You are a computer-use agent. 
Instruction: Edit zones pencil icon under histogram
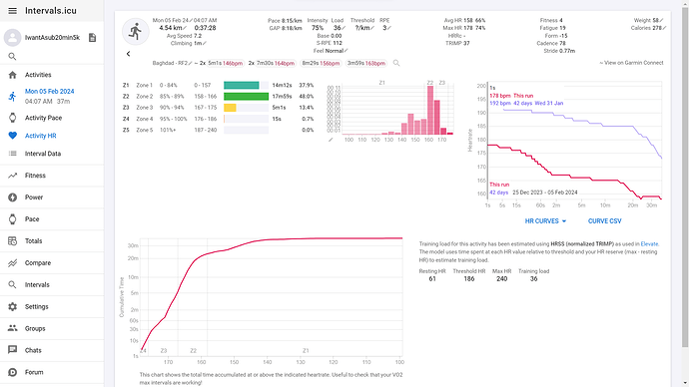331,140
